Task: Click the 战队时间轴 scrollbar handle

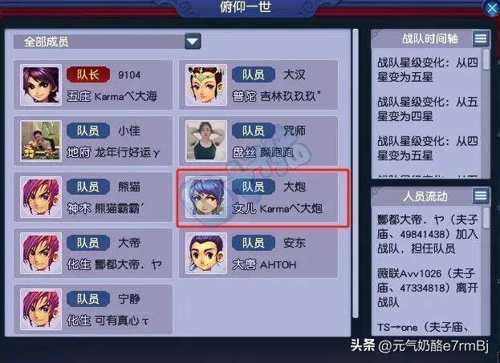Action: pyautogui.click(x=486, y=59)
